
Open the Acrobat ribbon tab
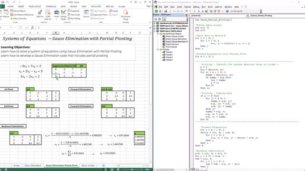pyautogui.click(x=122, y=6)
